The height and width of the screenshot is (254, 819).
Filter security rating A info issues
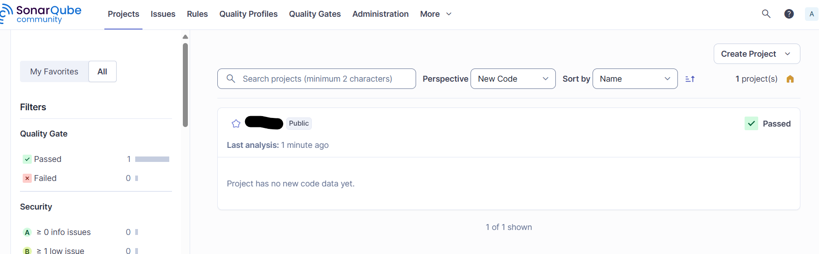tap(64, 232)
